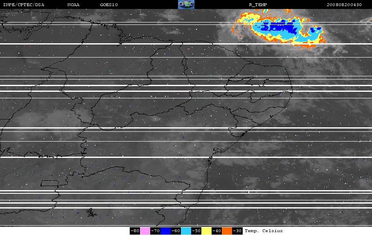Click the -30 legend value

pyautogui.click(x=237, y=231)
